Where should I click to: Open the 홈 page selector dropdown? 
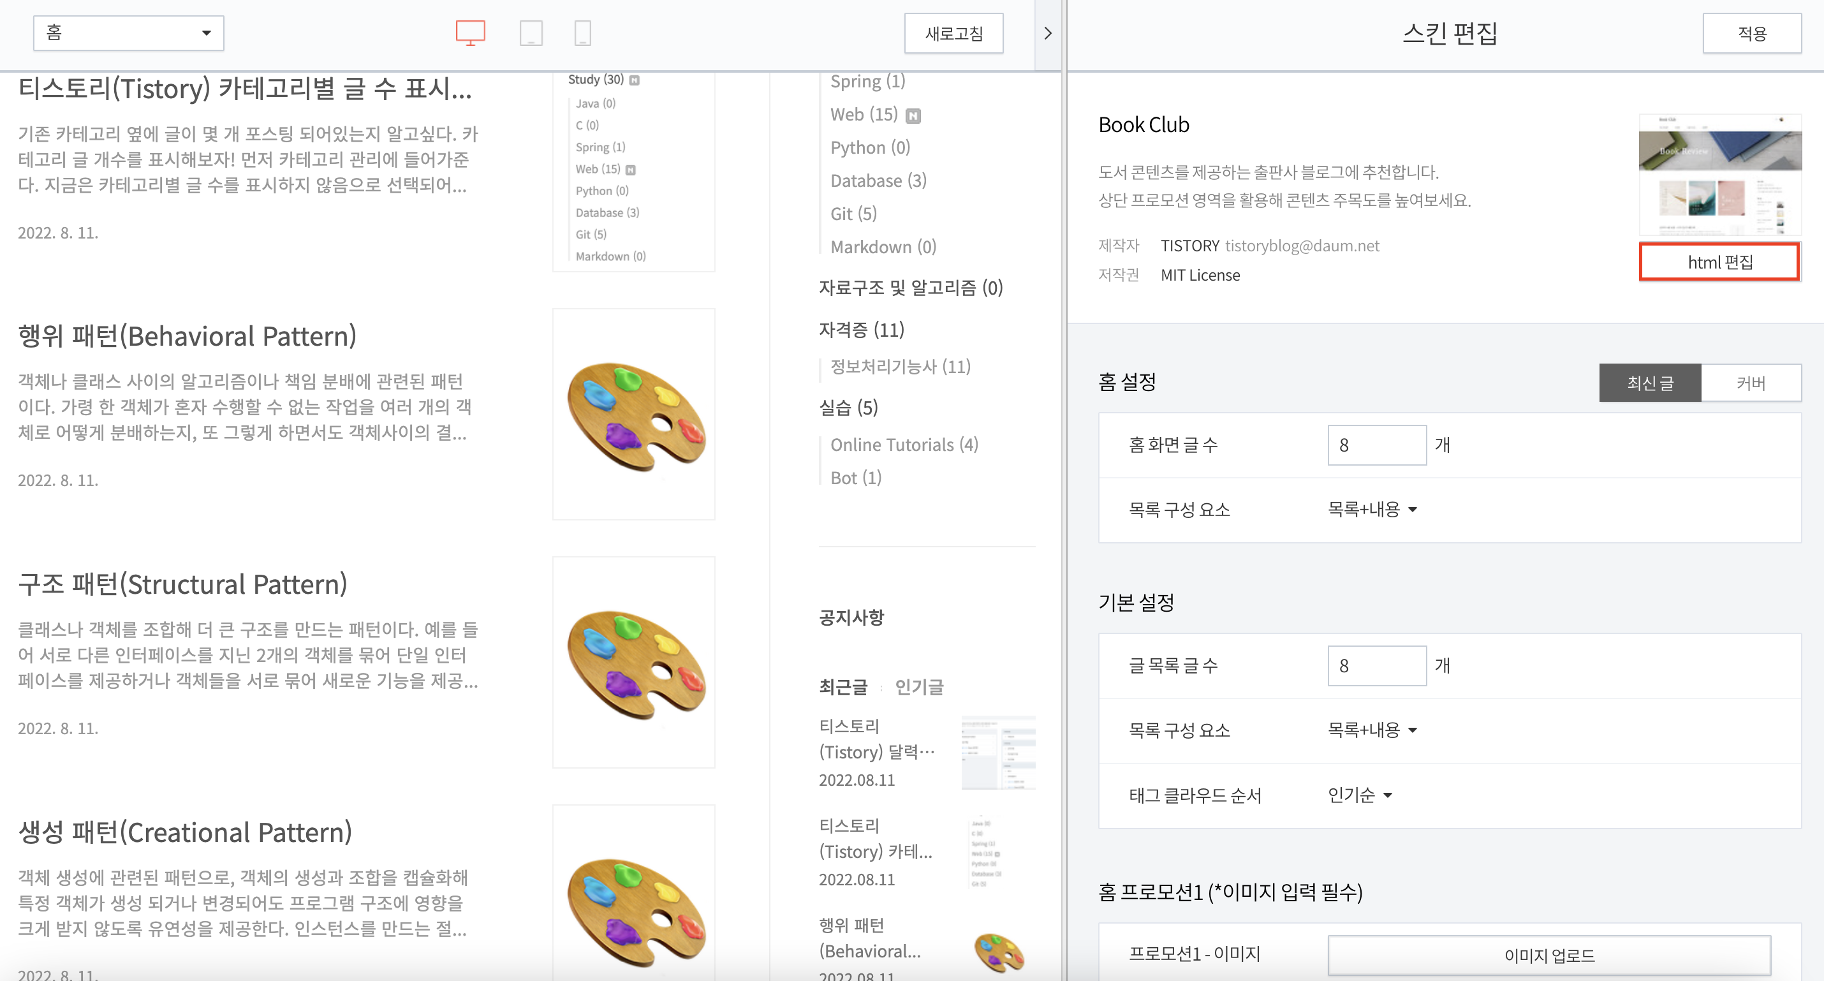[128, 33]
